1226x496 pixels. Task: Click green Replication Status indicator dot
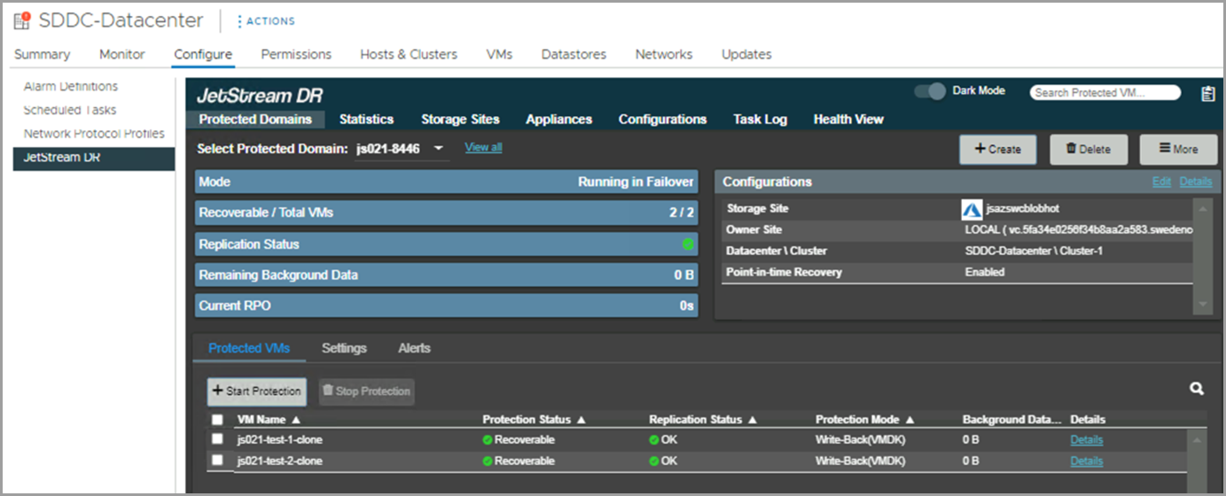click(x=688, y=244)
